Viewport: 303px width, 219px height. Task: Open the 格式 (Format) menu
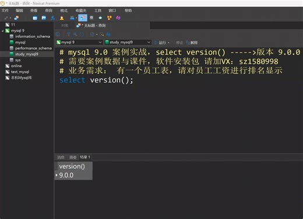[64, 10]
